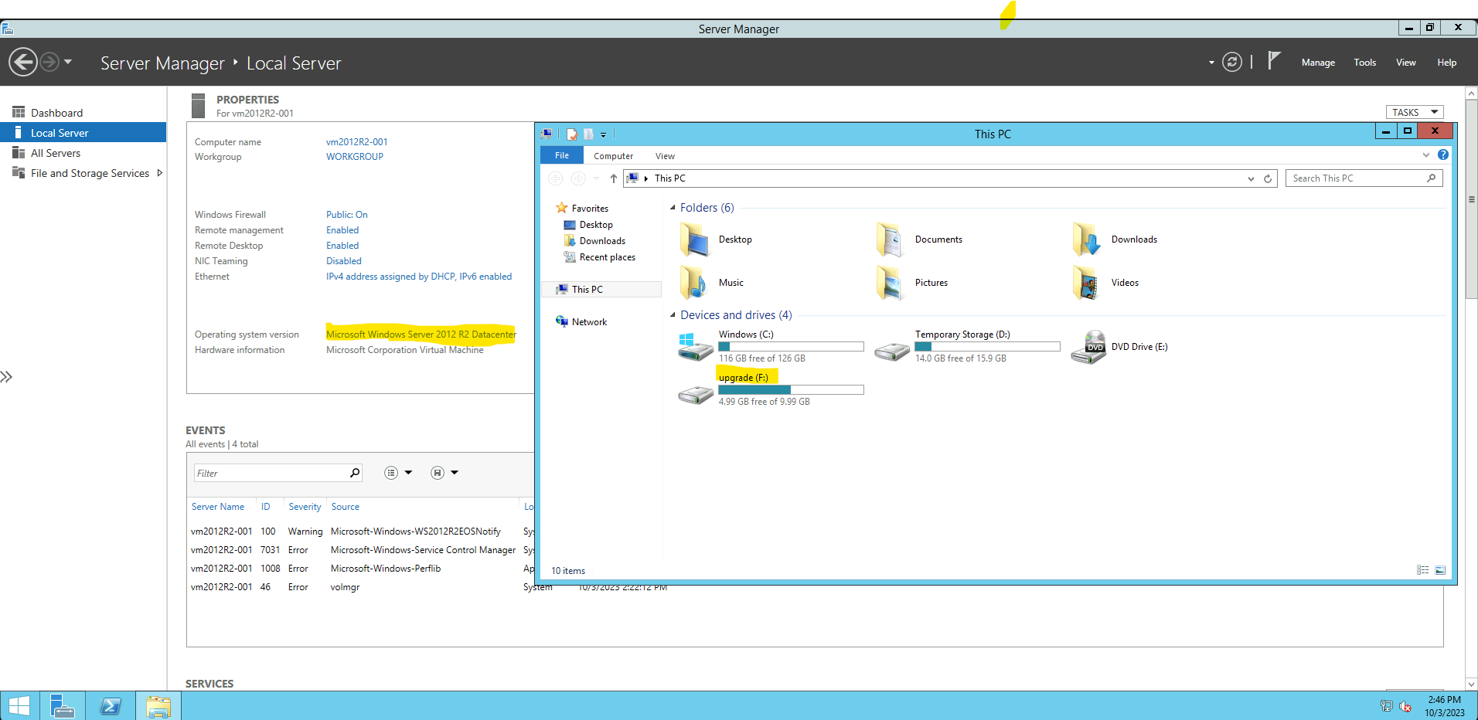
Task: Select the volmgr event row
Action: click(362, 587)
